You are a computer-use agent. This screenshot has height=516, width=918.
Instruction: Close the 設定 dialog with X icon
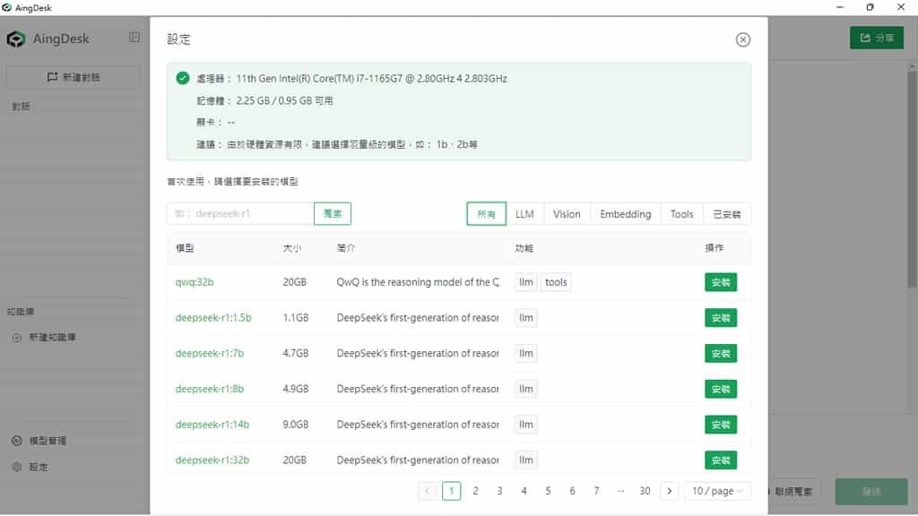click(742, 39)
